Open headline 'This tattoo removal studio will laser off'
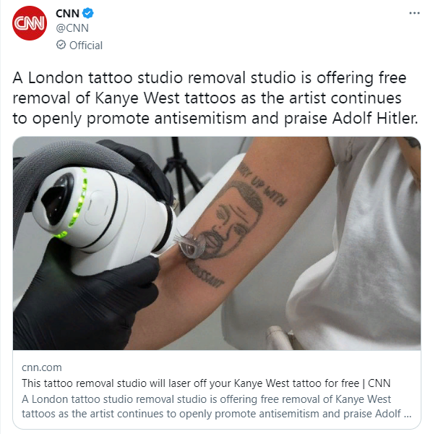The width and height of the screenshot is (433, 434). (206, 383)
